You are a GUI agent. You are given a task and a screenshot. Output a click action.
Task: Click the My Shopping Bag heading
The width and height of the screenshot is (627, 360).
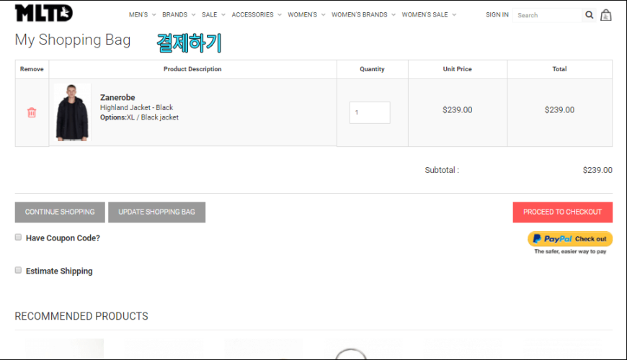[x=73, y=40]
